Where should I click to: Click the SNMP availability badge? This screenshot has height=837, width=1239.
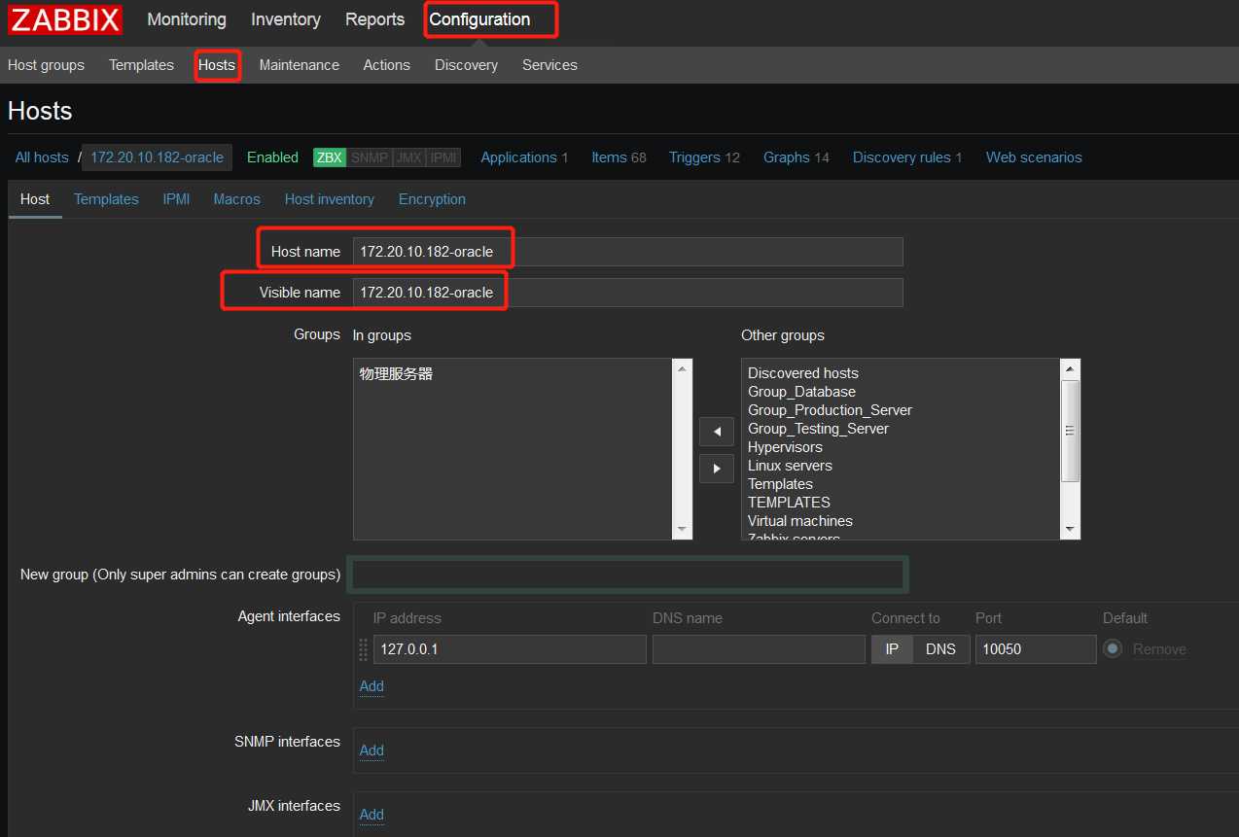(x=369, y=157)
